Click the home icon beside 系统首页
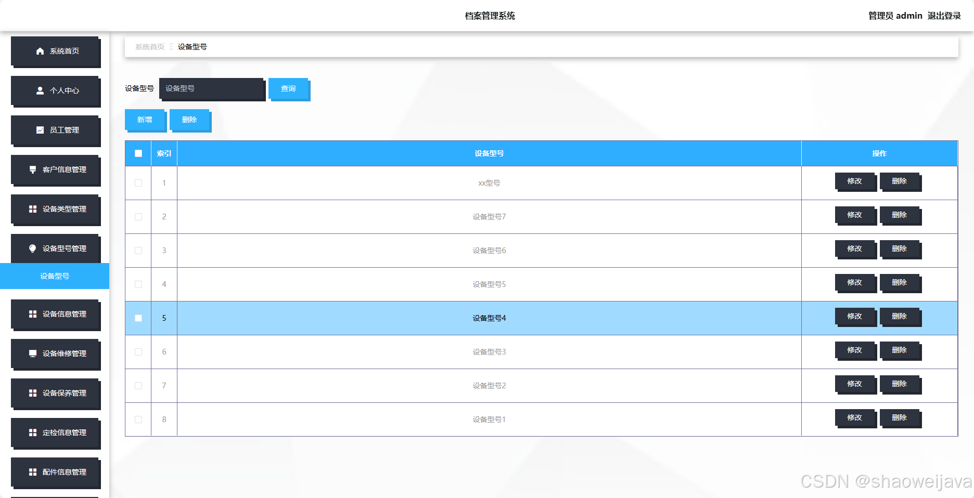974x498 pixels. [x=40, y=51]
